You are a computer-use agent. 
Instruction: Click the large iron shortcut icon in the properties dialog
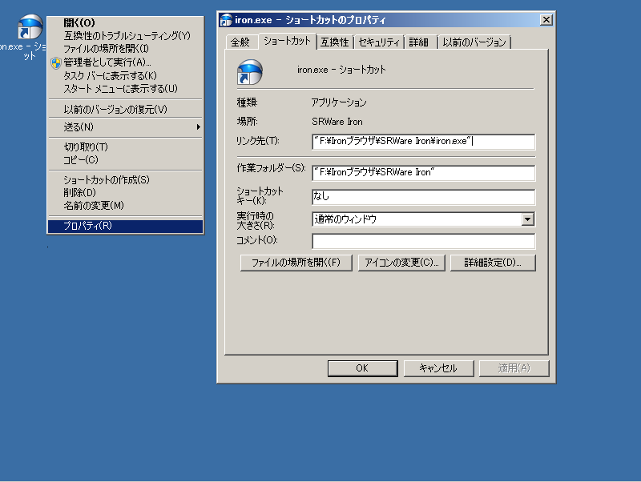[x=249, y=72]
